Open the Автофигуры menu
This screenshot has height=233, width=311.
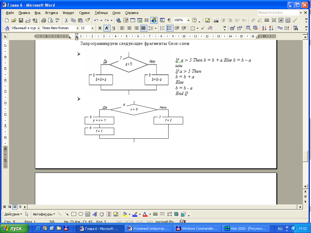[x=44, y=214]
